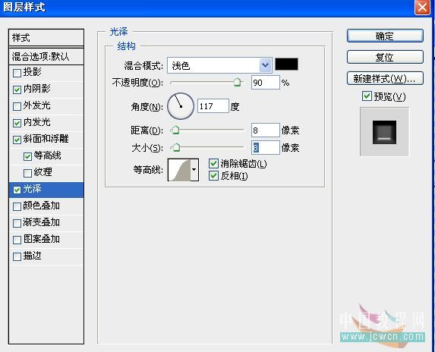The image size is (435, 352).
Task: Select the 图案叠加 effect row label
Action: (41, 239)
